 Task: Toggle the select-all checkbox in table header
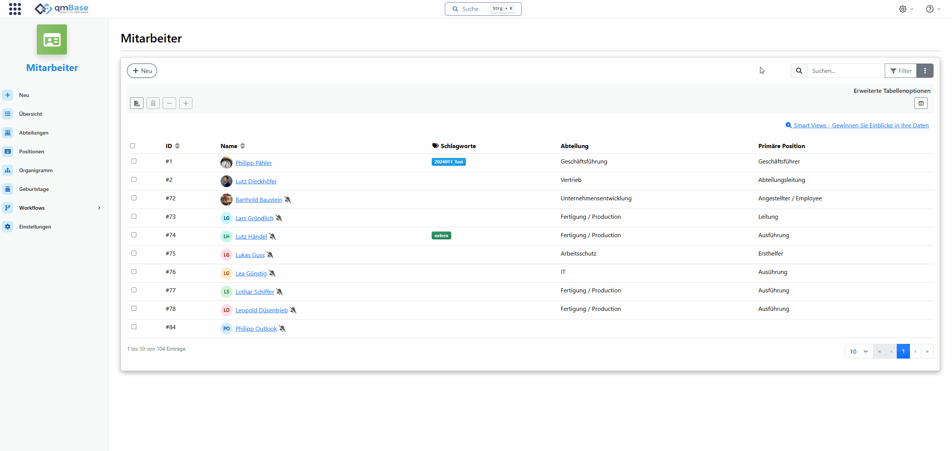coord(132,145)
